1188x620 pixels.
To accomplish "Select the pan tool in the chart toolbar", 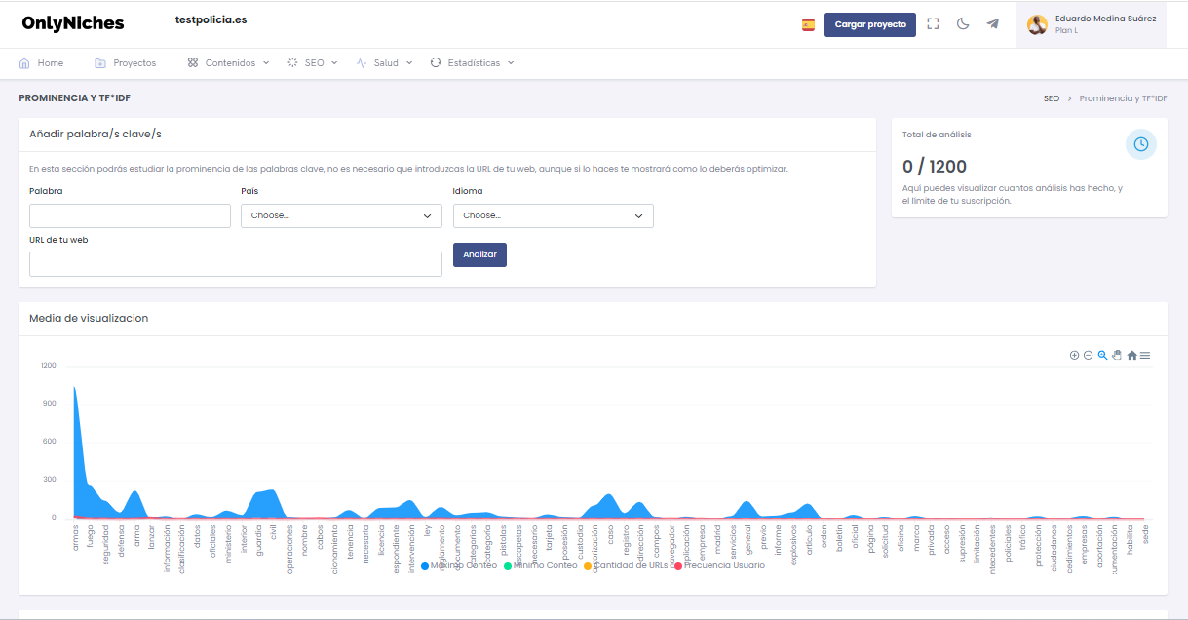I will (x=1117, y=355).
